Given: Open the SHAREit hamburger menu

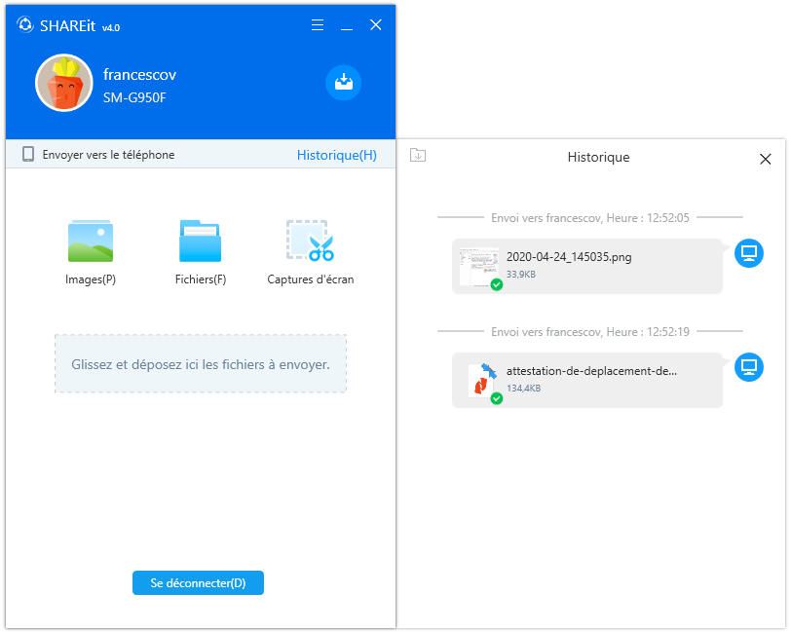Looking at the screenshot, I should tap(318, 24).
